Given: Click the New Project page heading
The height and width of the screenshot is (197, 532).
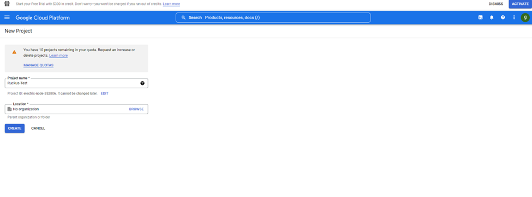Looking at the screenshot, I should point(19,31).
